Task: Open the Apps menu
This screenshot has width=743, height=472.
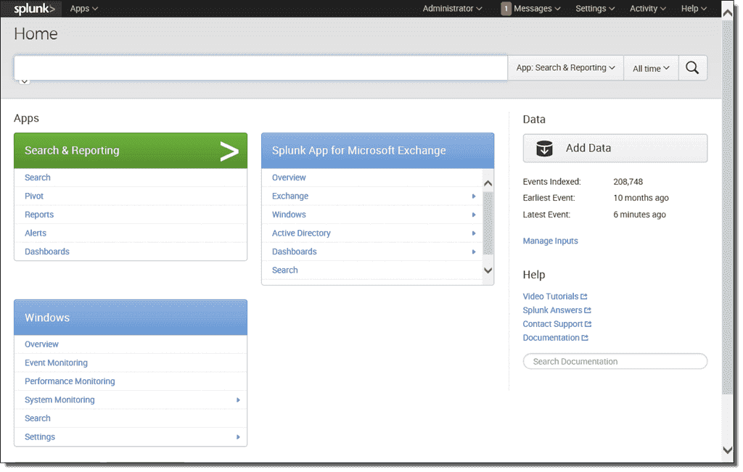Action: (x=82, y=8)
